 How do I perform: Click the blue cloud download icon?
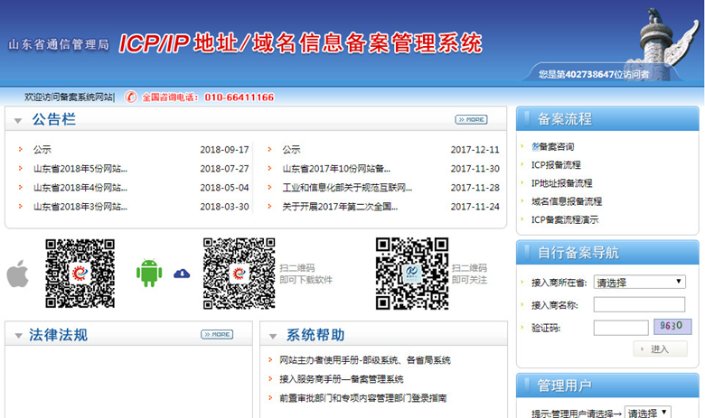coord(182,273)
